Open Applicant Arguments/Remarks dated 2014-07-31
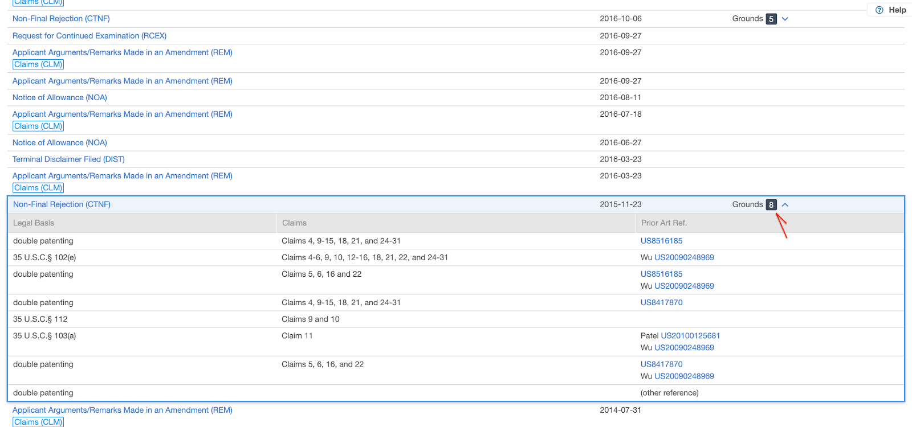The image size is (912, 427). (x=123, y=410)
